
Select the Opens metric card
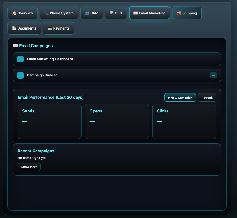[117, 121]
